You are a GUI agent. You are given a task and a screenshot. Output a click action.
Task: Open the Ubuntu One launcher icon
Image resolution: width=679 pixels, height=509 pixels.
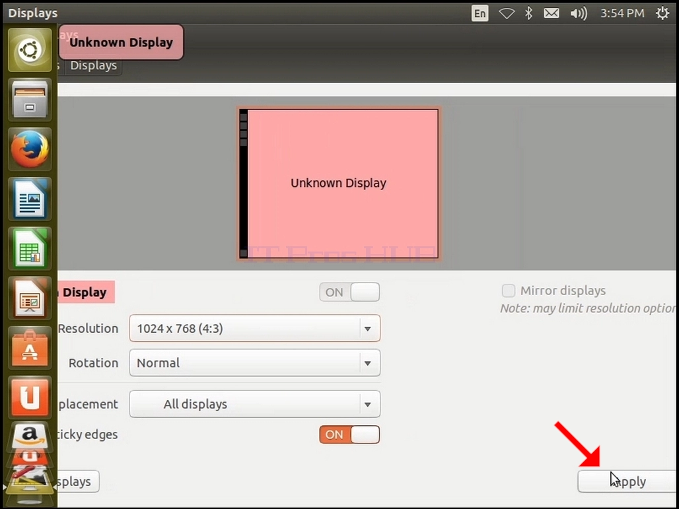click(x=30, y=397)
